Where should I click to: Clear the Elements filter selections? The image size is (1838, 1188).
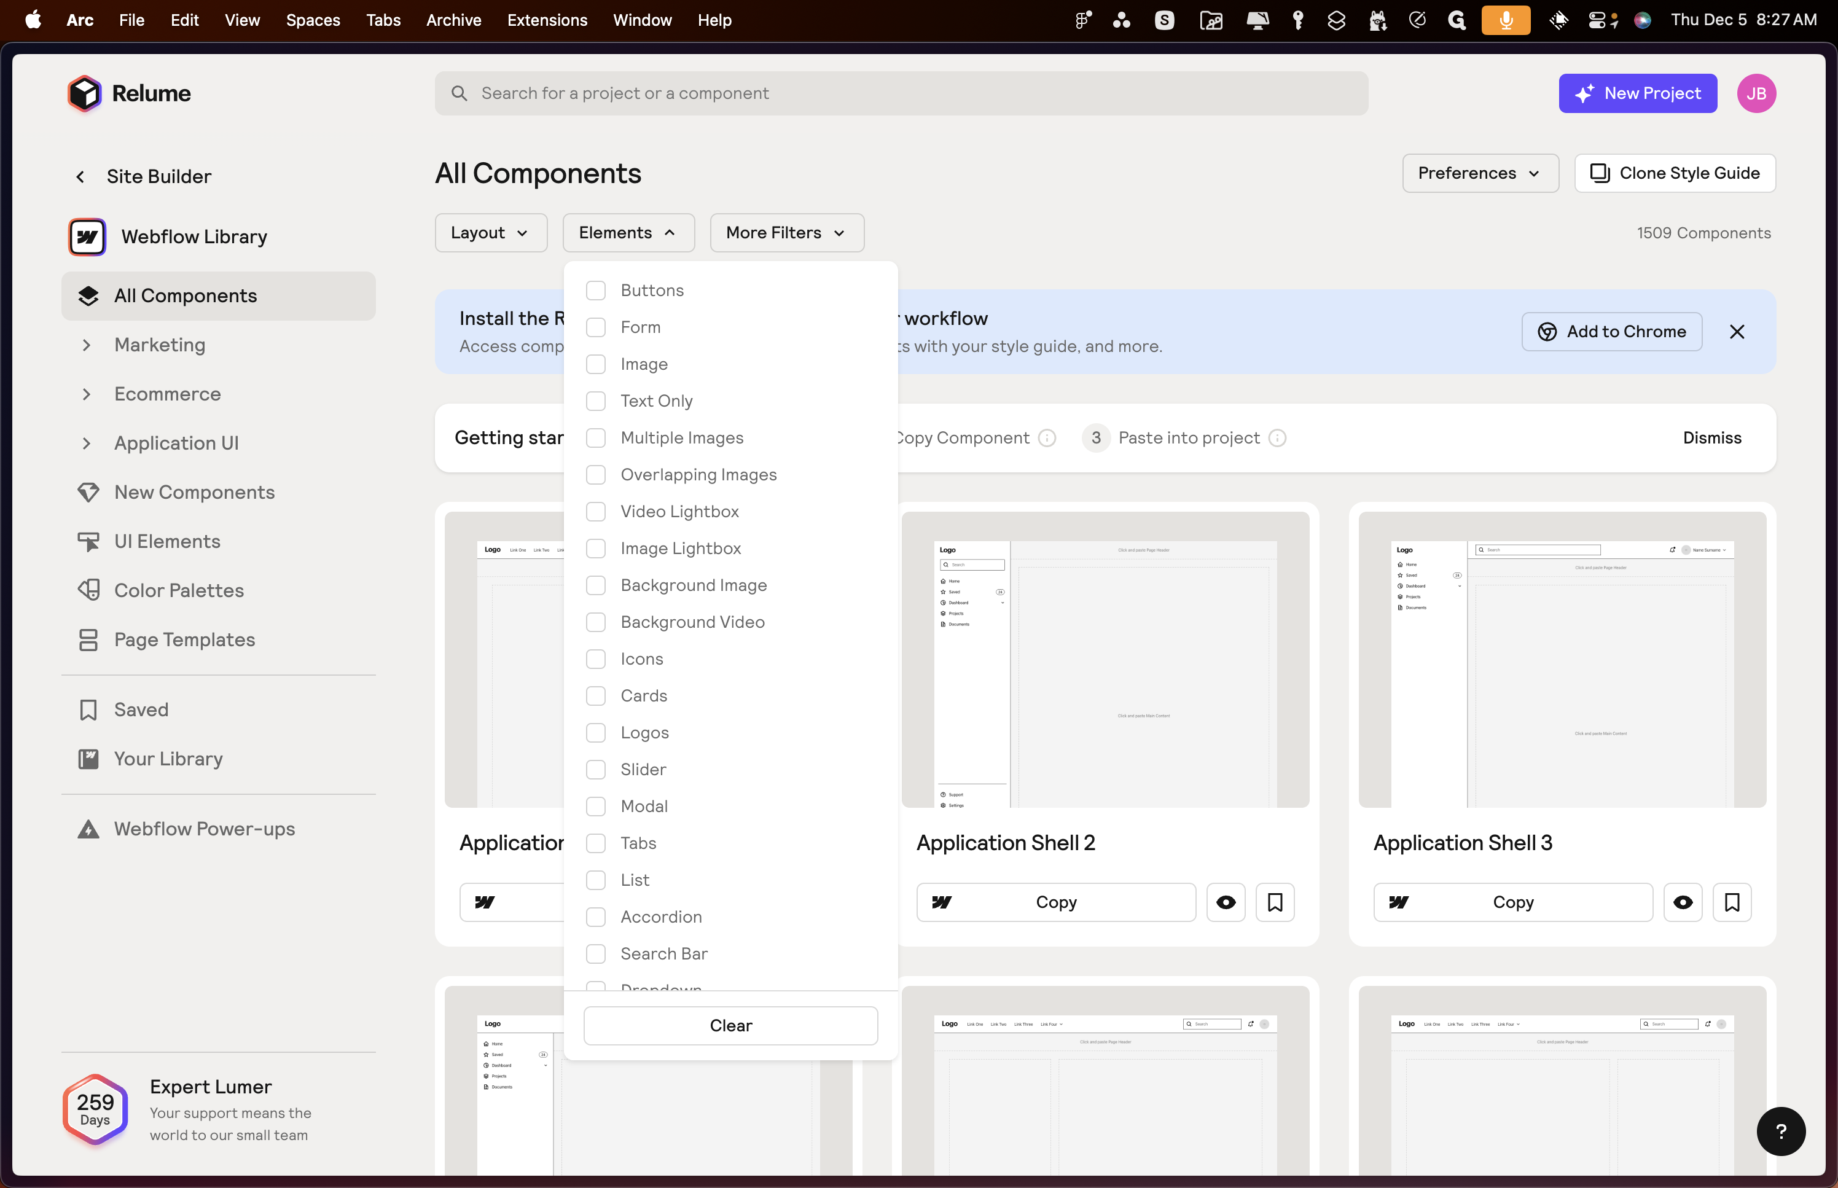[730, 1026]
